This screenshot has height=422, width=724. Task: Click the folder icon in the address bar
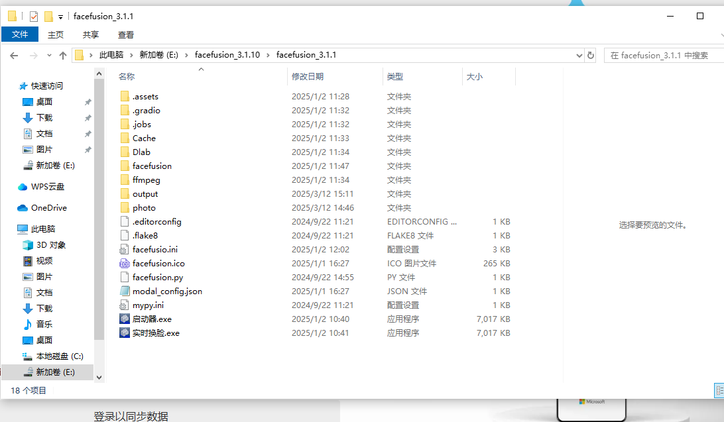click(80, 55)
